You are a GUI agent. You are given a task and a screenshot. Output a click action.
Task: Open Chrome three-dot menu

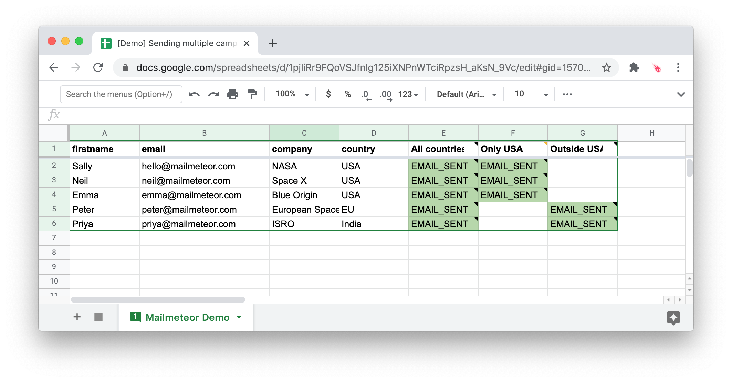[678, 67]
